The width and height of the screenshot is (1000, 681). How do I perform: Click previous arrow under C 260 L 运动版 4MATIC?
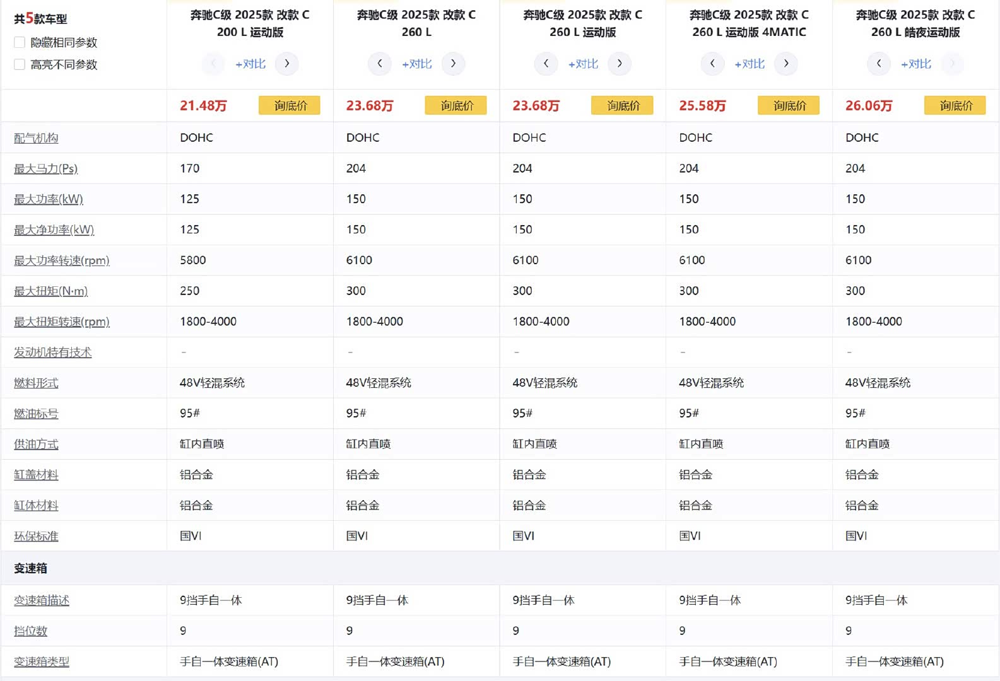coord(712,64)
